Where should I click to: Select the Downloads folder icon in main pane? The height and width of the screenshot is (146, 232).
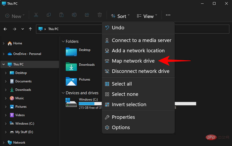[x=71, y=67]
